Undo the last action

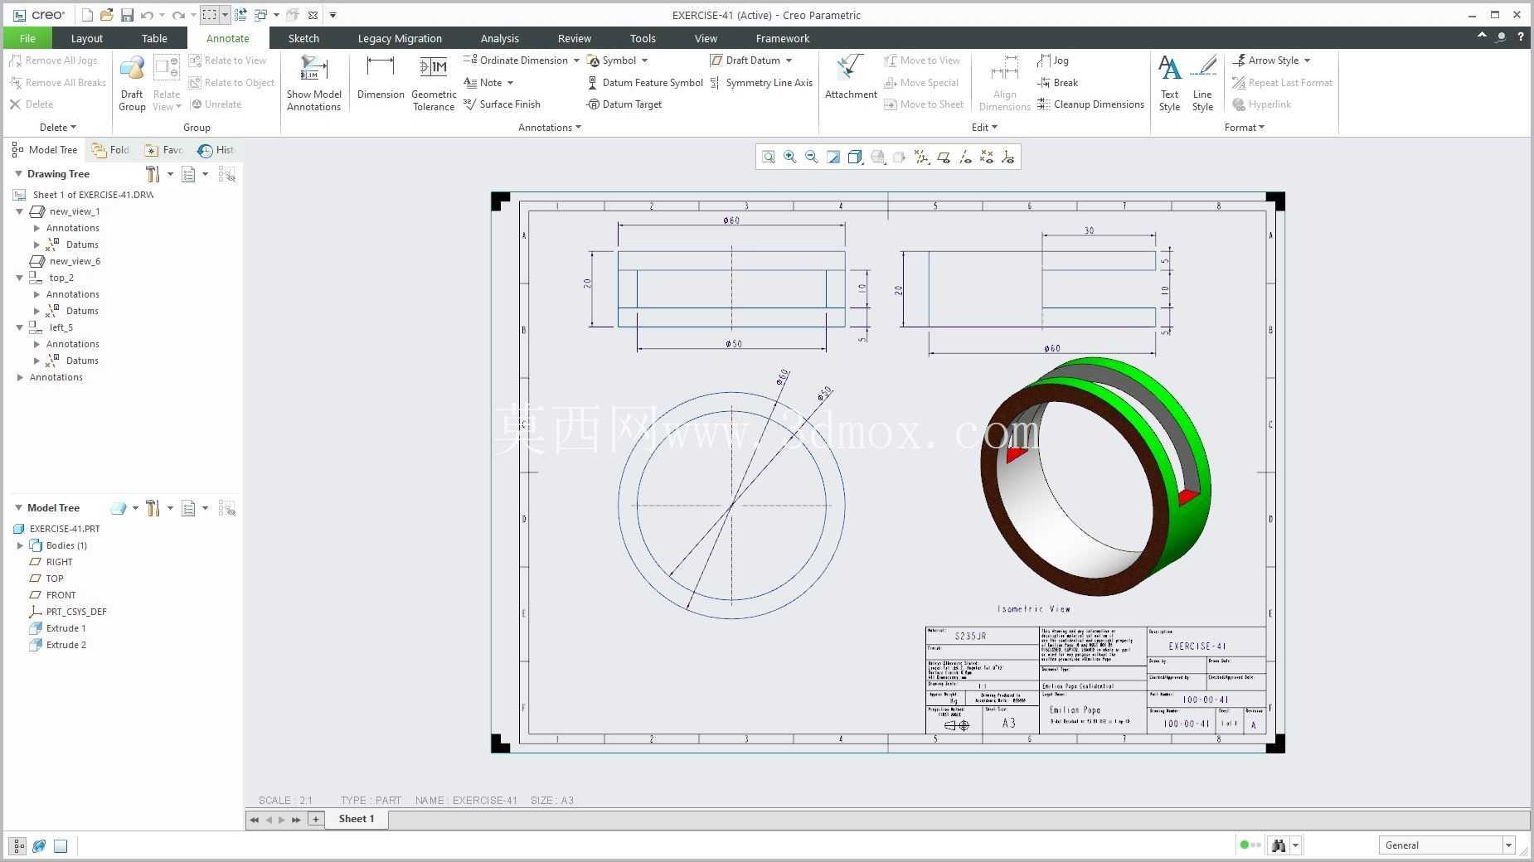tap(147, 15)
